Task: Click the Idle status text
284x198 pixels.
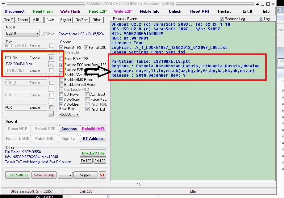Action: (x=193, y=192)
